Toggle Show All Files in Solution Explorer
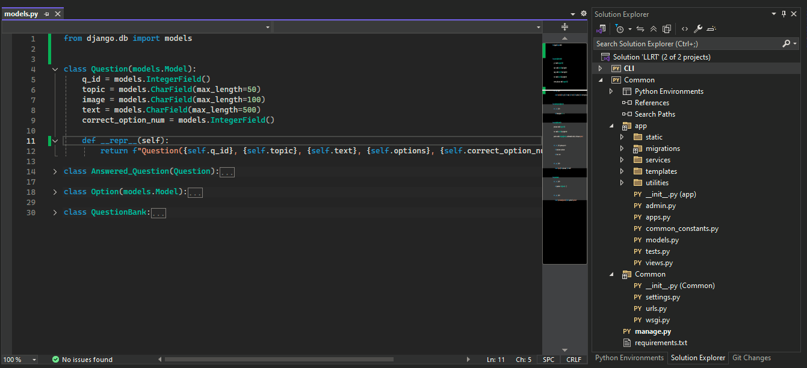Image resolution: width=807 pixels, height=368 pixels. coord(667,29)
